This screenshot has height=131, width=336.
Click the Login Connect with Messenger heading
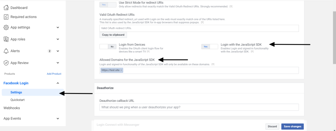(118, 124)
